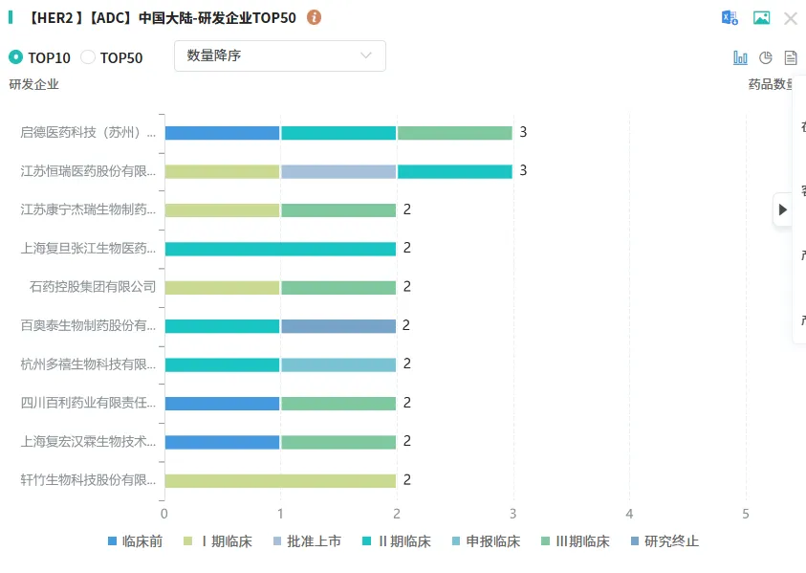This screenshot has width=806, height=573.
Task: Click the 轩竹生物科技 Ⅰ期临床 bar
Action: tap(280, 480)
